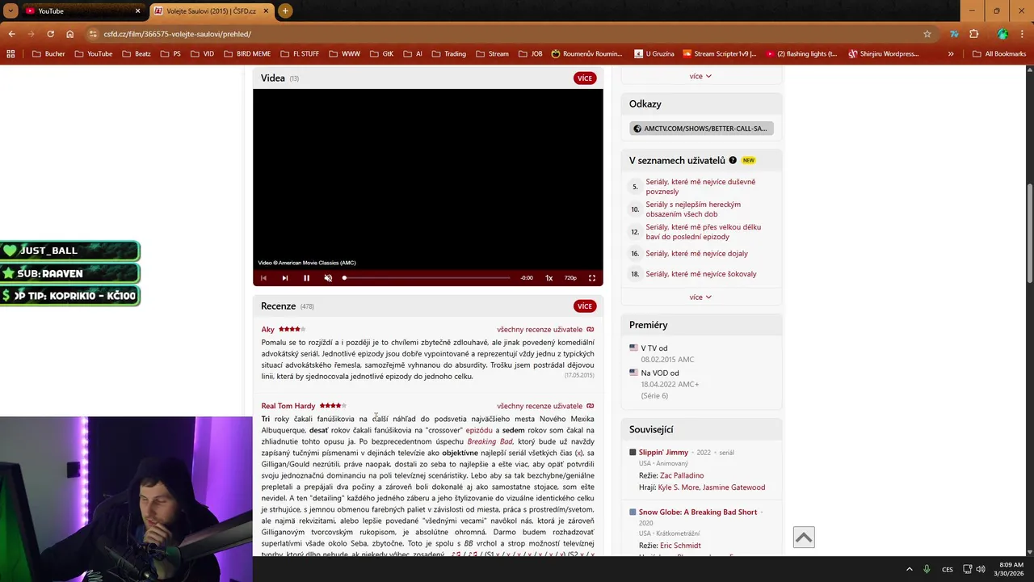Bookmark this page with star icon
Viewport: 1034px width, 582px height.
(x=927, y=34)
